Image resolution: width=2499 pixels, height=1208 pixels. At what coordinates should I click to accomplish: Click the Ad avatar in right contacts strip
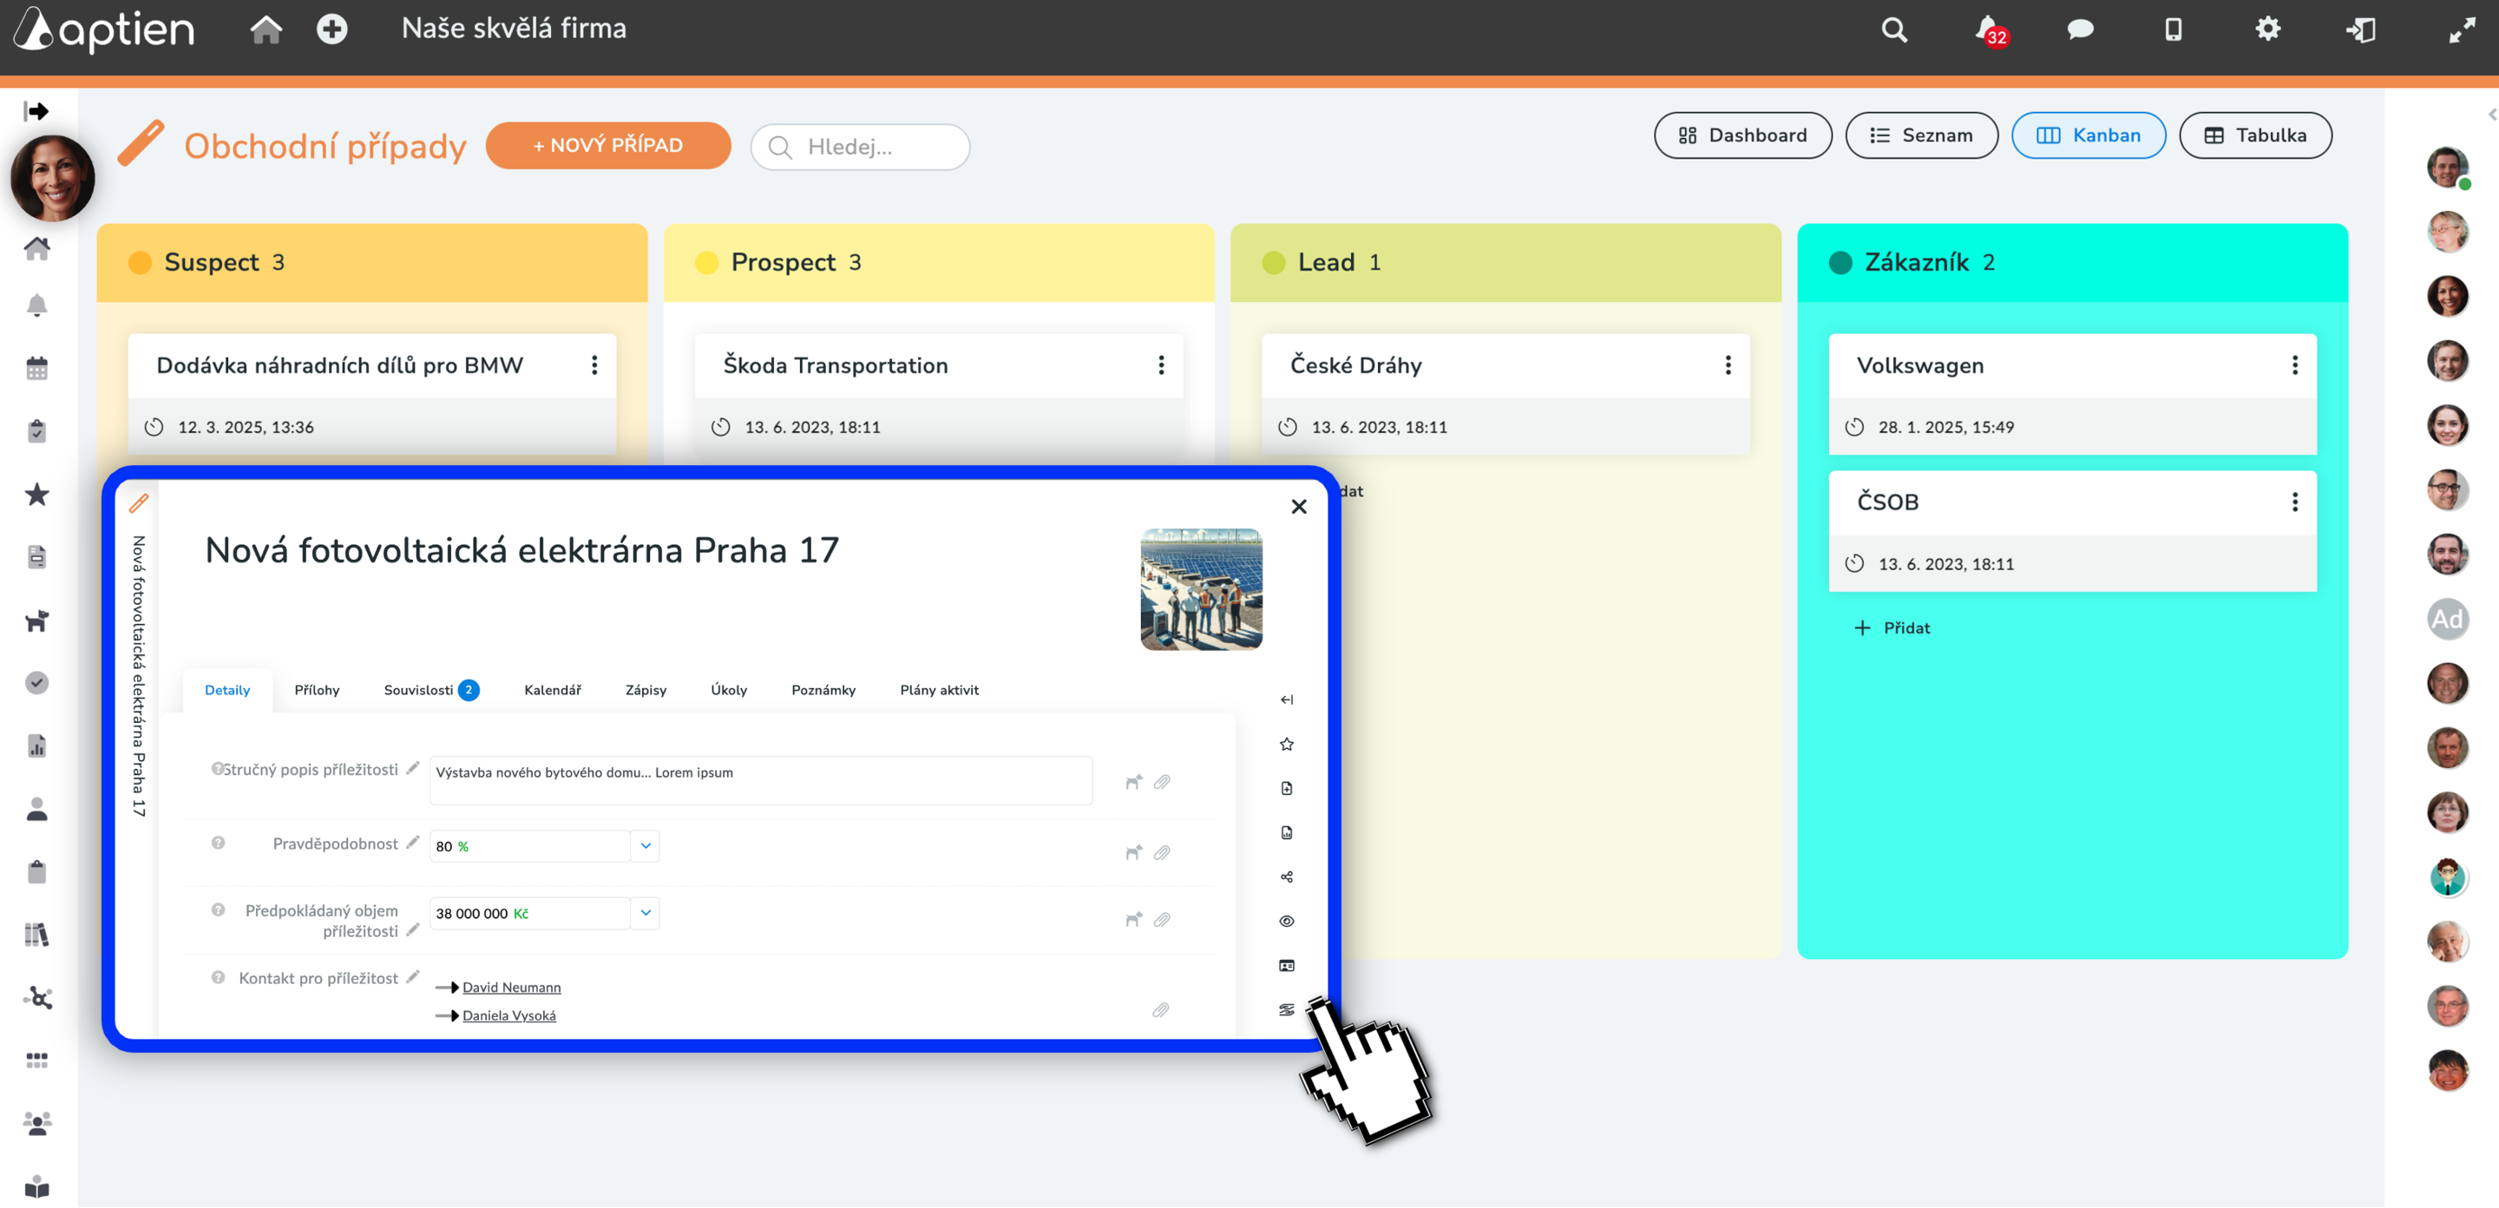[2447, 619]
